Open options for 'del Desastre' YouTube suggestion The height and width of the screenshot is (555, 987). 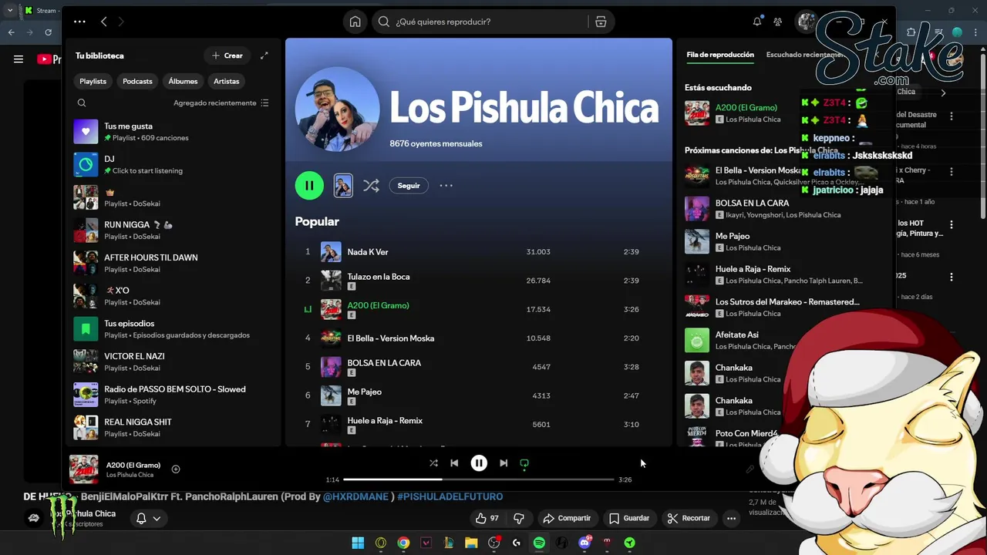952,116
